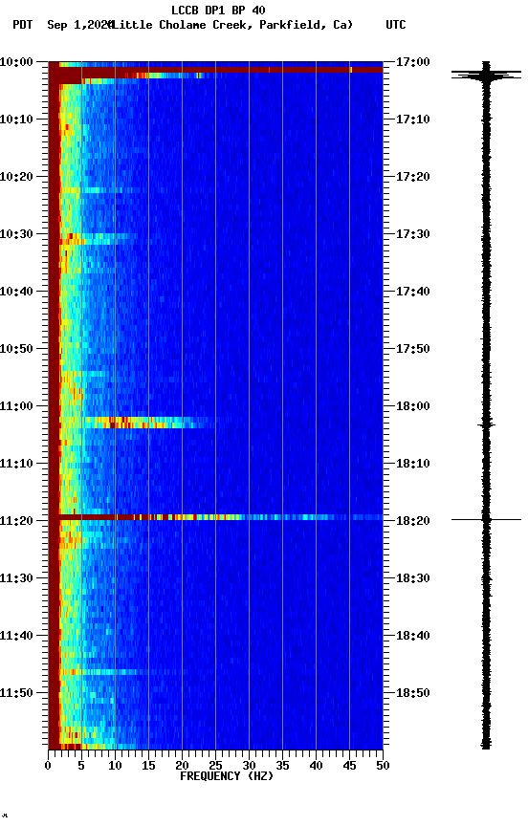This screenshot has height=826, width=528.
Task: Click the 'Little Cholame Creek, Parkfield, Ca)' text
Action: click(232, 25)
